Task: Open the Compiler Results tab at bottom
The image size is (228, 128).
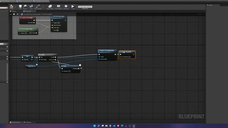Action: [x=15, y=122]
